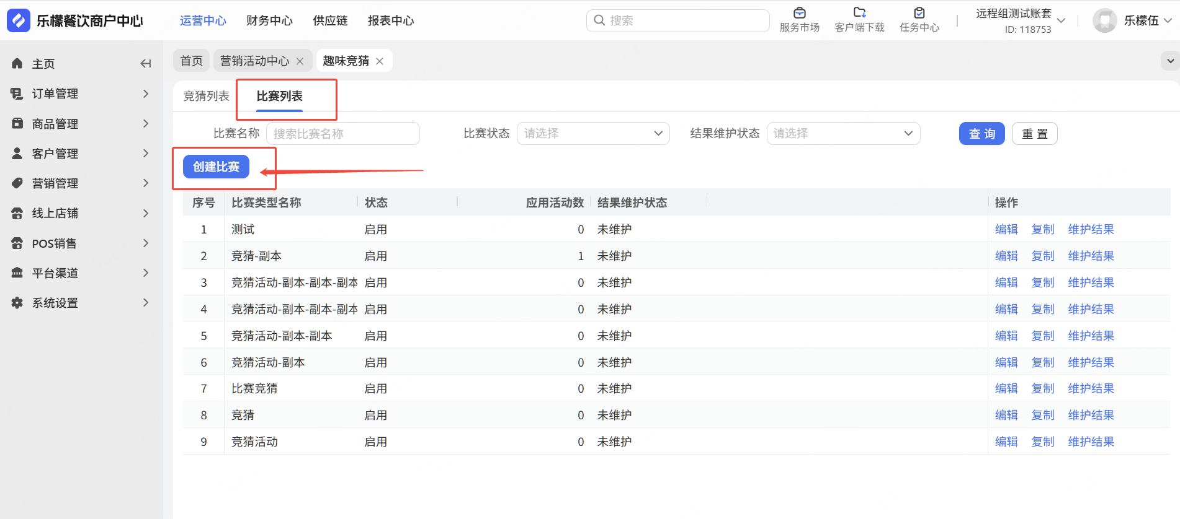
Task: Click the POS销售 sidebar icon
Action: (x=17, y=243)
